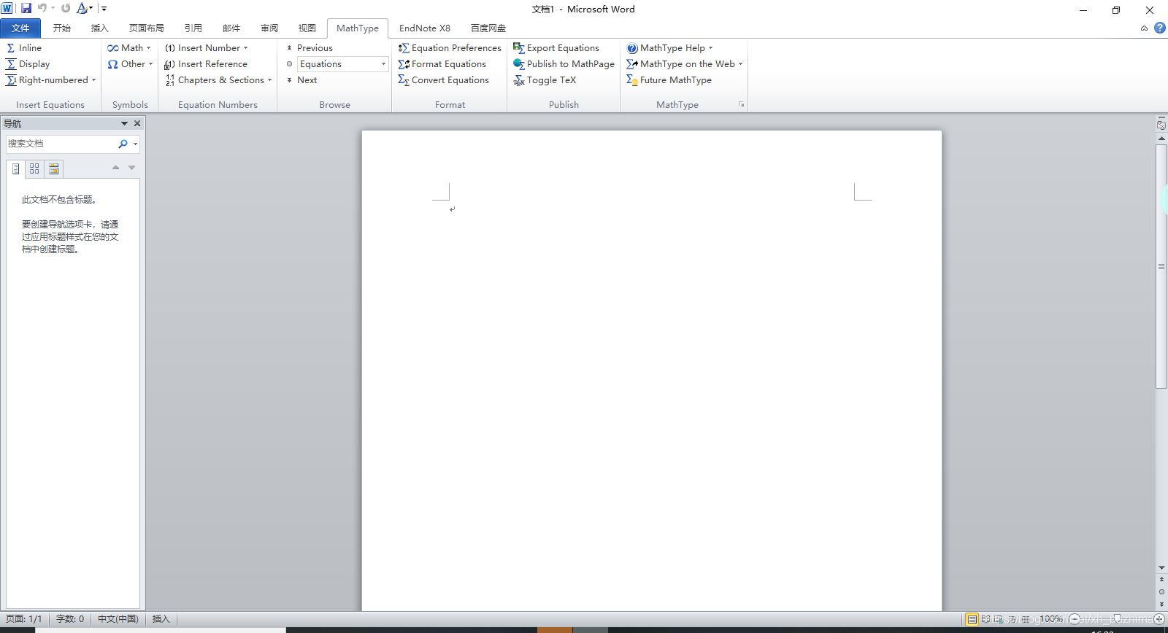Open MathType on the Web menu
This screenshot has height=633, width=1168.
coord(684,64)
